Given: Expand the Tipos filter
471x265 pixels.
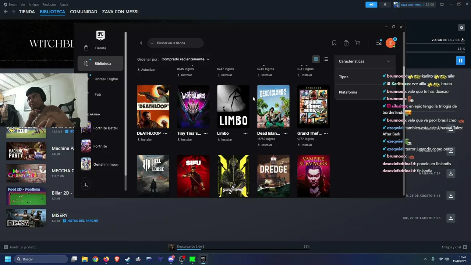Looking at the screenshot, I should [x=365, y=77].
